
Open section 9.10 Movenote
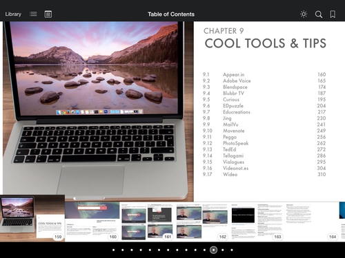[264, 131]
